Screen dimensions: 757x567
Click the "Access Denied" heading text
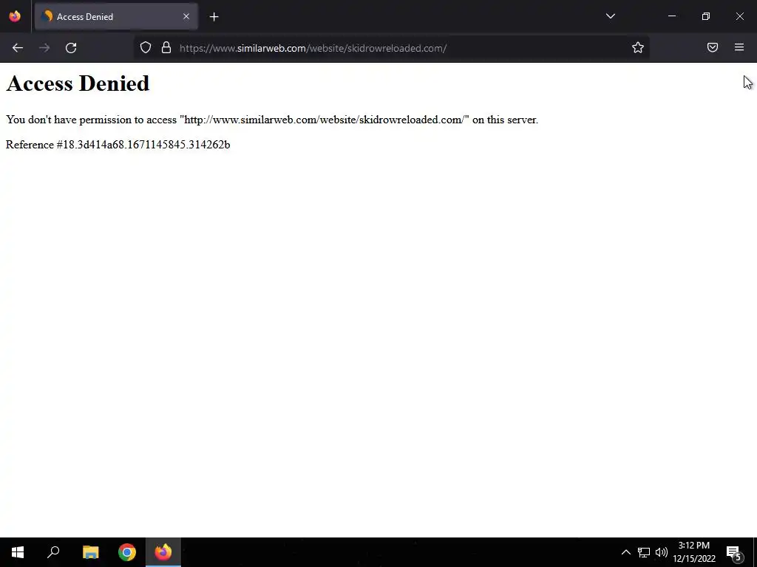[78, 83]
